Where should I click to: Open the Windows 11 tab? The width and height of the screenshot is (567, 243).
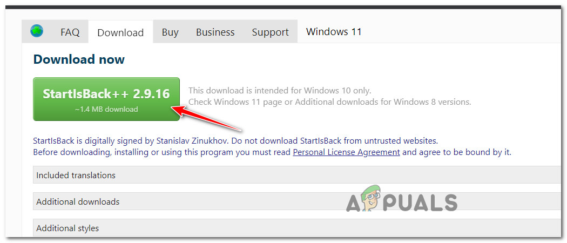[334, 31]
